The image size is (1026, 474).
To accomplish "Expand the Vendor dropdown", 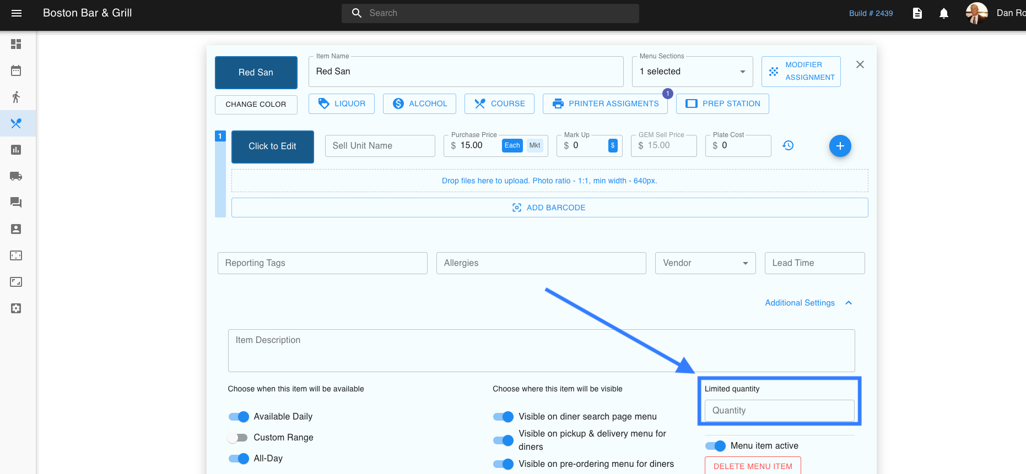I will 705,263.
